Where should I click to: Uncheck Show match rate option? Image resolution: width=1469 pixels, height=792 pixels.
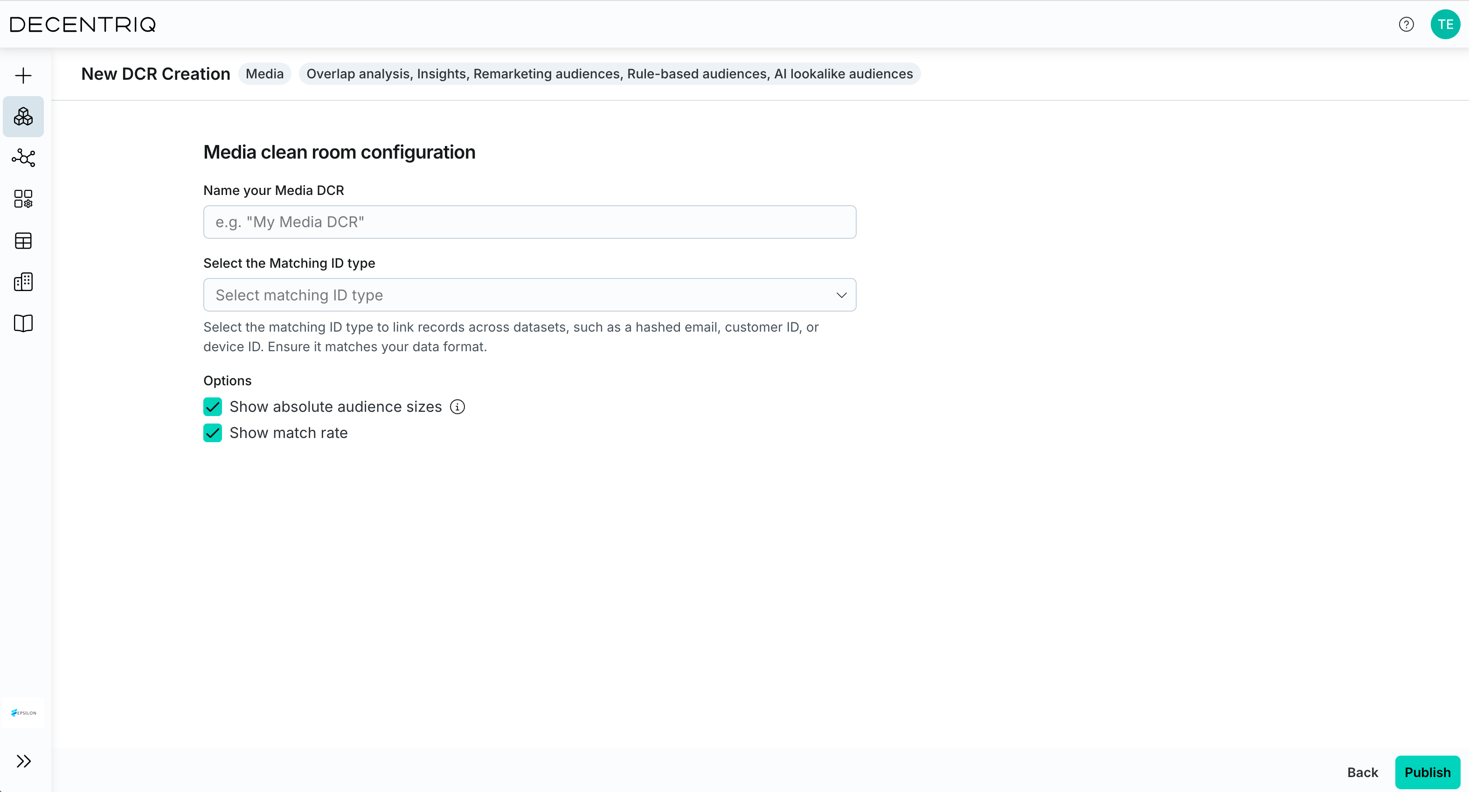213,433
